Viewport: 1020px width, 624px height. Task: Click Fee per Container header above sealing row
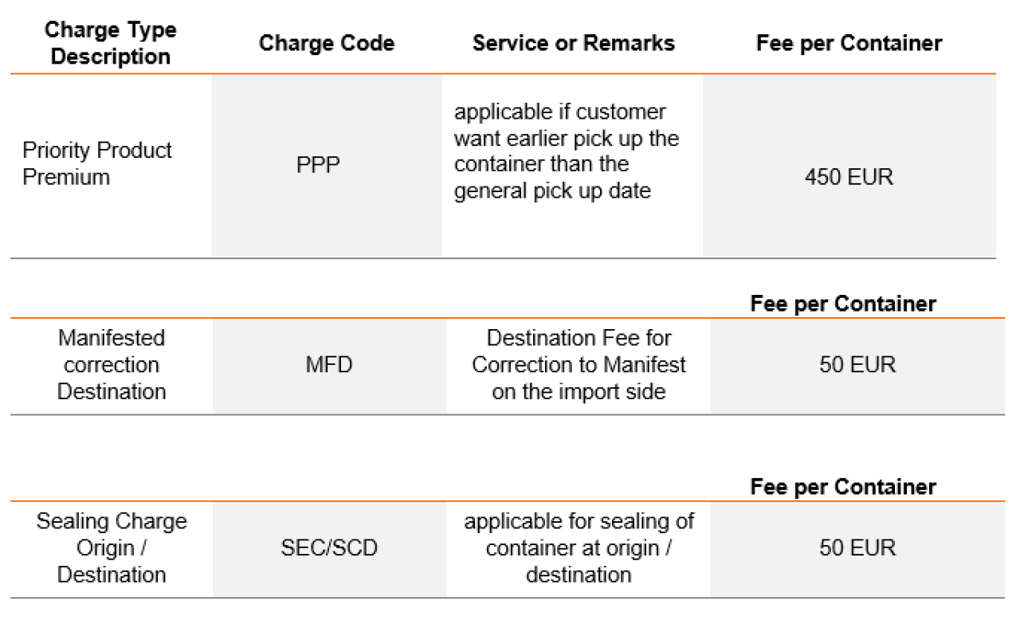click(x=843, y=487)
